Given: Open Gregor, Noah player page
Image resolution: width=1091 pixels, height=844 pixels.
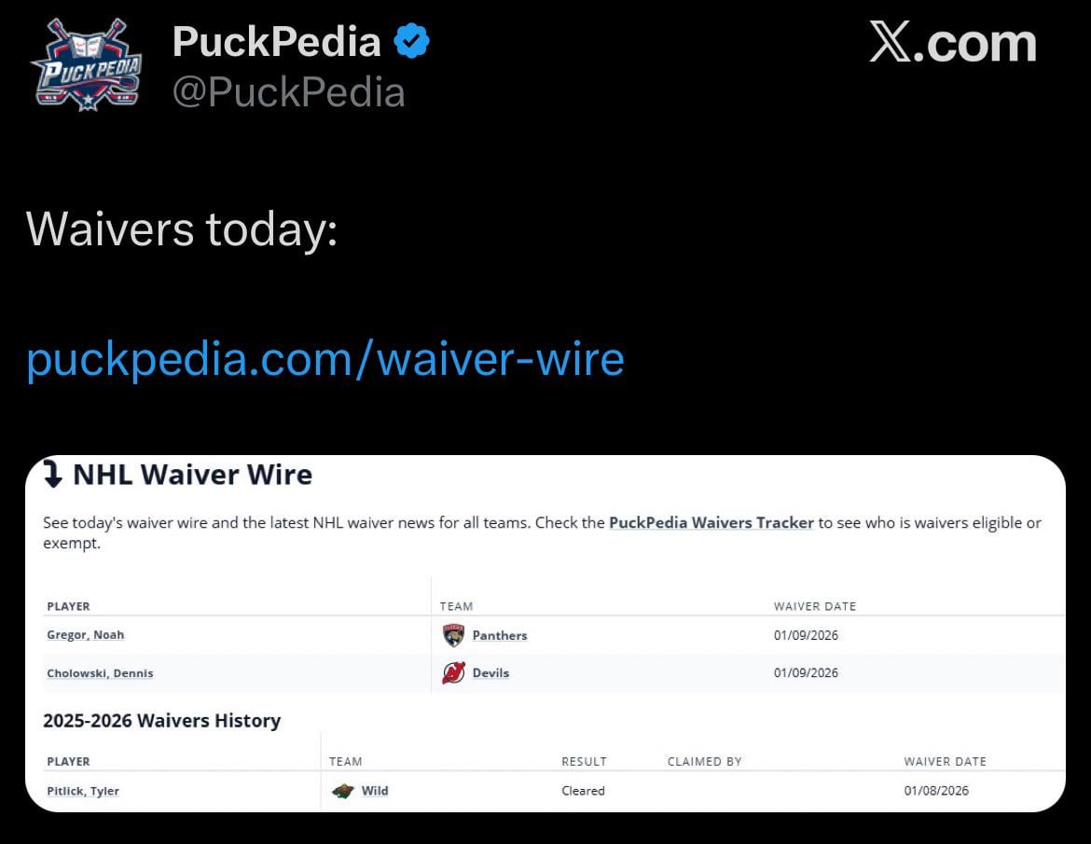Looking at the screenshot, I should [x=85, y=635].
